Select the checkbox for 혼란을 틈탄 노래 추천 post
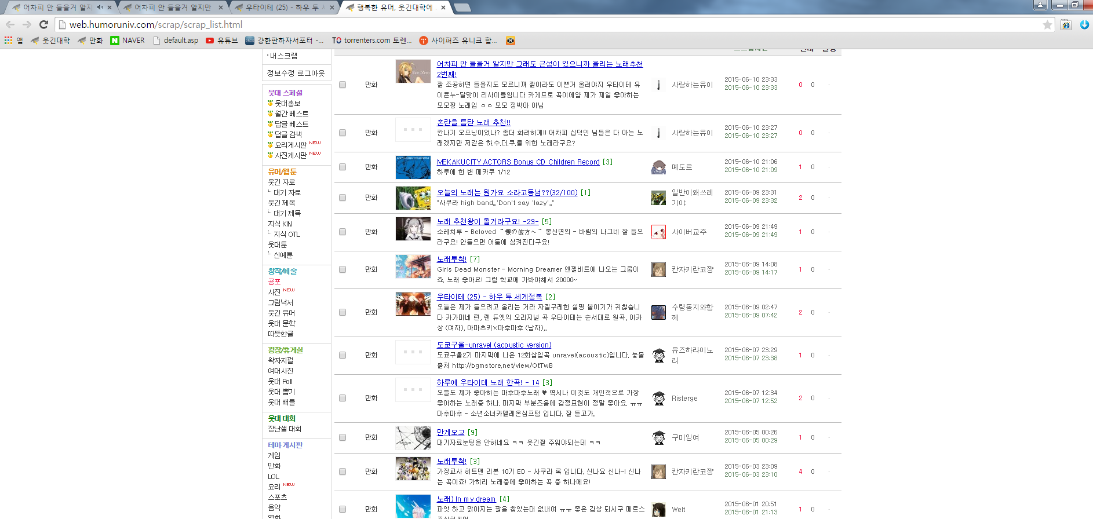This screenshot has height=519, width=1093. pos(343,133)
